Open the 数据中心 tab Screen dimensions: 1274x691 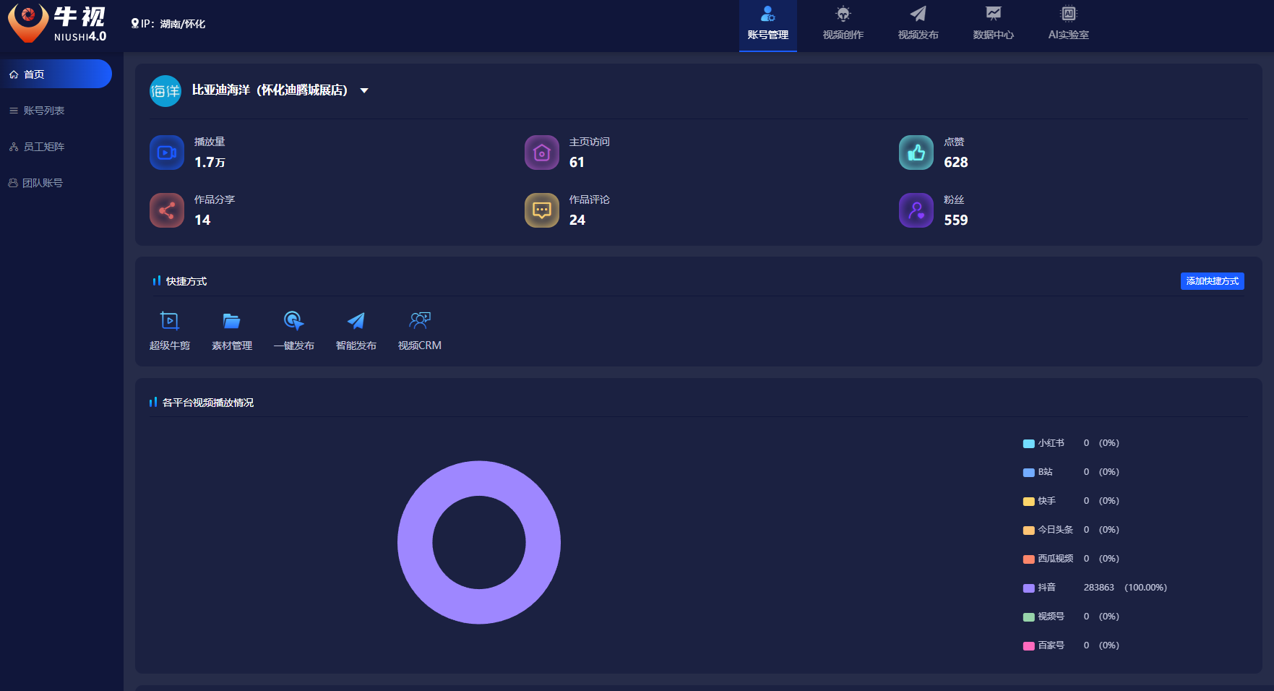coord(993,24)
